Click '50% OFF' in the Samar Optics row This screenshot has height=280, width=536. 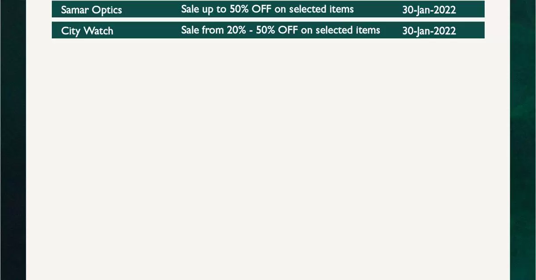tap(251, 9)
